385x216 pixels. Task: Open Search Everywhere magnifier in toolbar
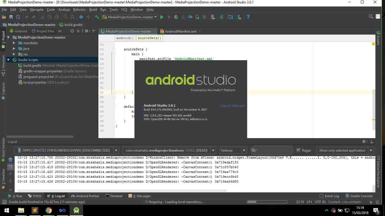coord(371,17)
